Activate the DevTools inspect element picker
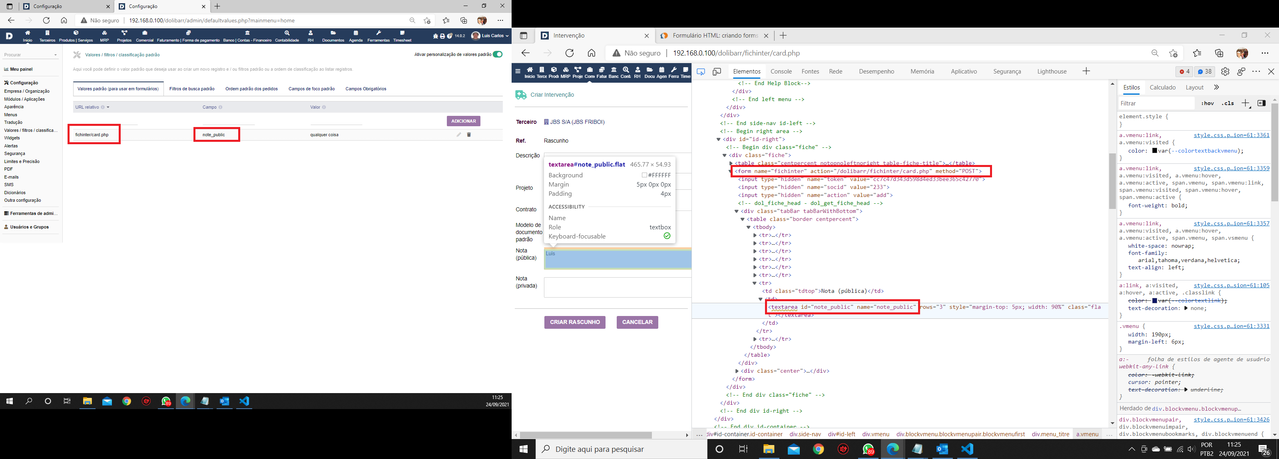The height and width of the screenshot is (459, 1279). pos(701,72)
